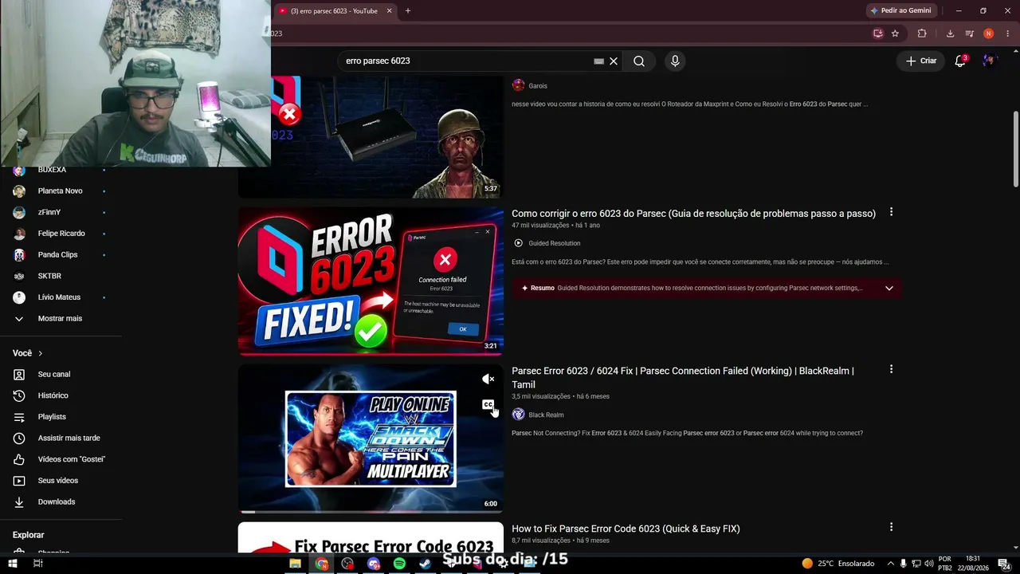Open File Explorer from the taskbar
Image resolution: width=1020 pixels, height=574 pixels.
tap(295, 564)
